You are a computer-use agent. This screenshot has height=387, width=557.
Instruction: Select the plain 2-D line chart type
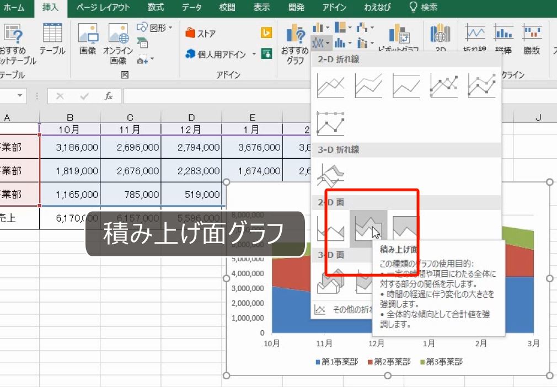330,85
